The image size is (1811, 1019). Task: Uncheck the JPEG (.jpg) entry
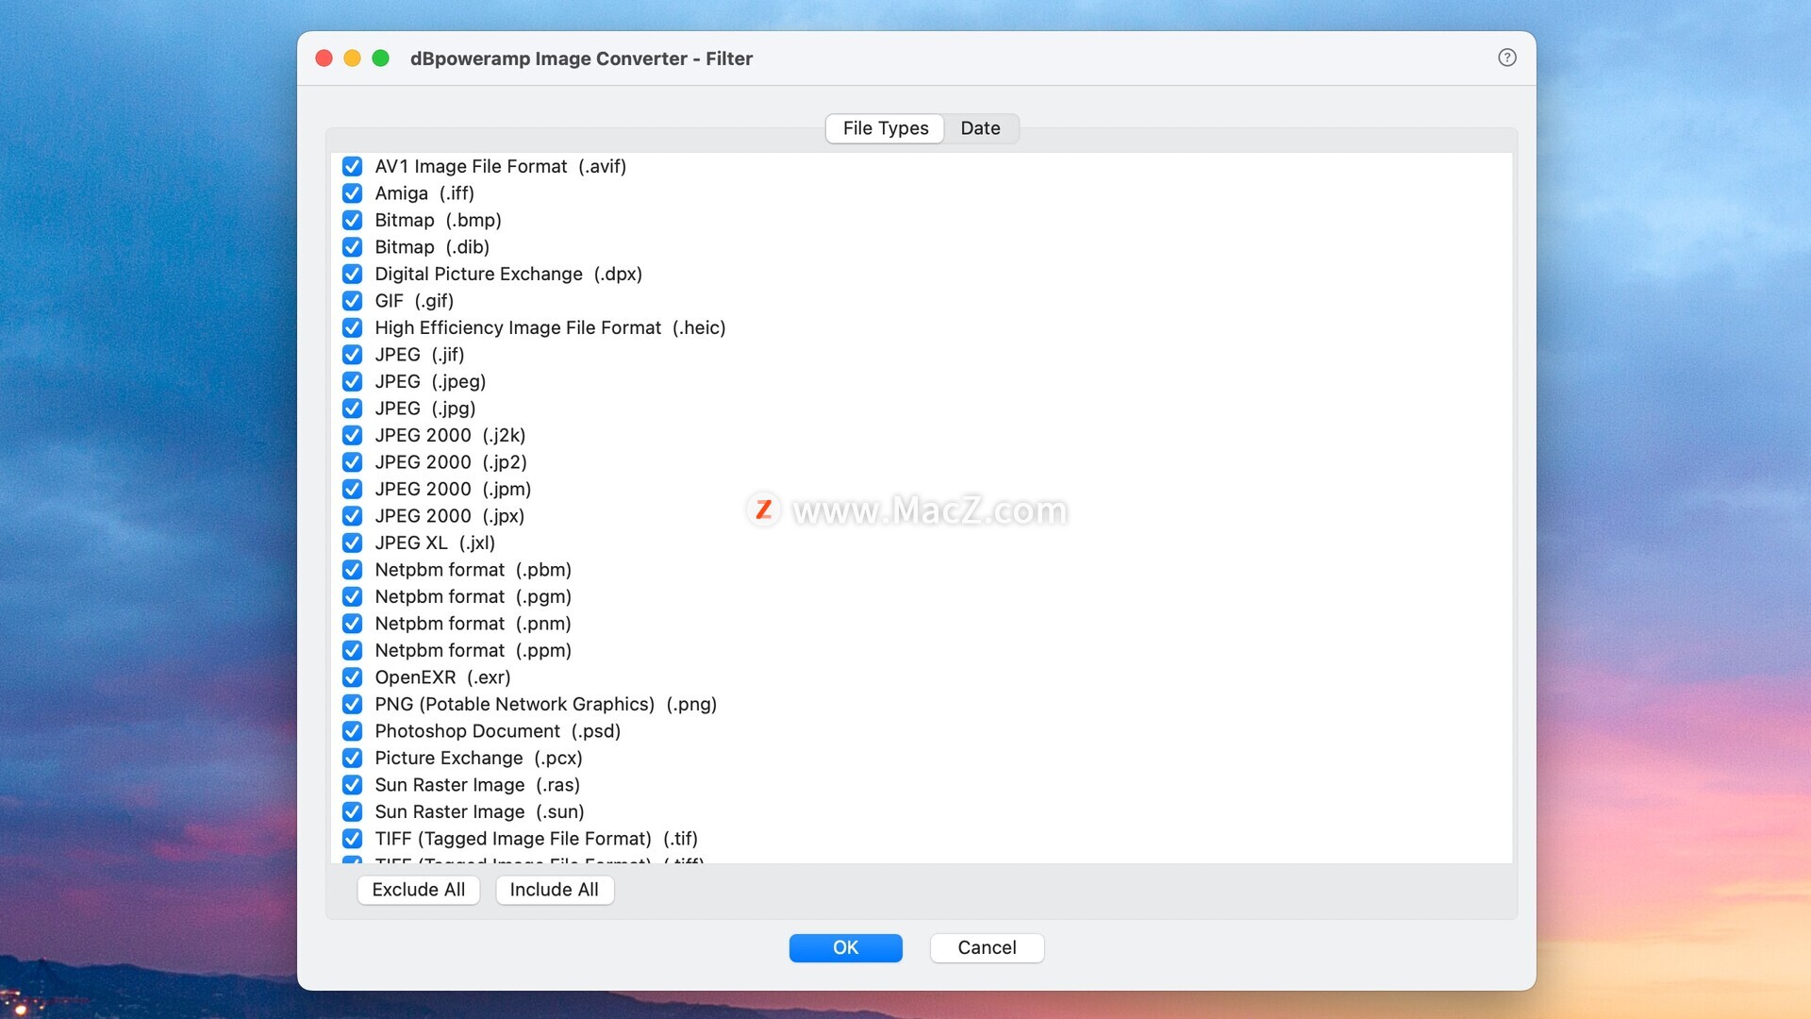352,409
